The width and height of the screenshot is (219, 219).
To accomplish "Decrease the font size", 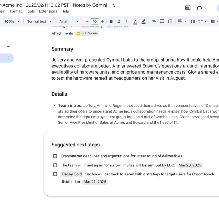I will [x=87, y=21].
